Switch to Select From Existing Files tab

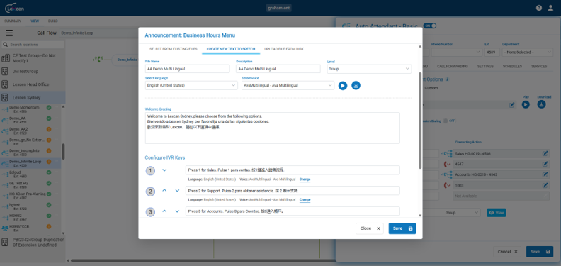click(x=173, y=49)
